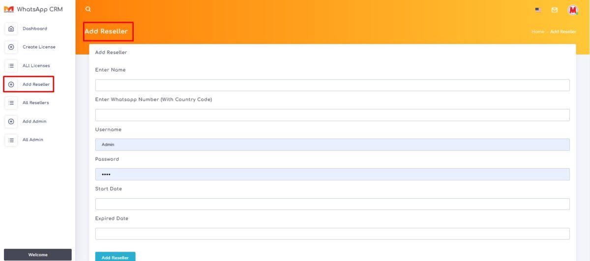Go to All Resellers menu item
This screenshot has height=261, width=590.
[36, 103]
